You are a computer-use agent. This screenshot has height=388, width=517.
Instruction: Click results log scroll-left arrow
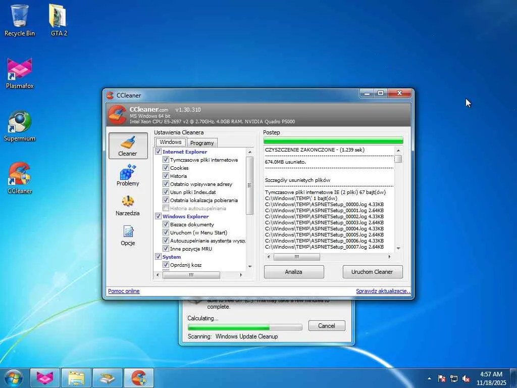pos(269,257)
